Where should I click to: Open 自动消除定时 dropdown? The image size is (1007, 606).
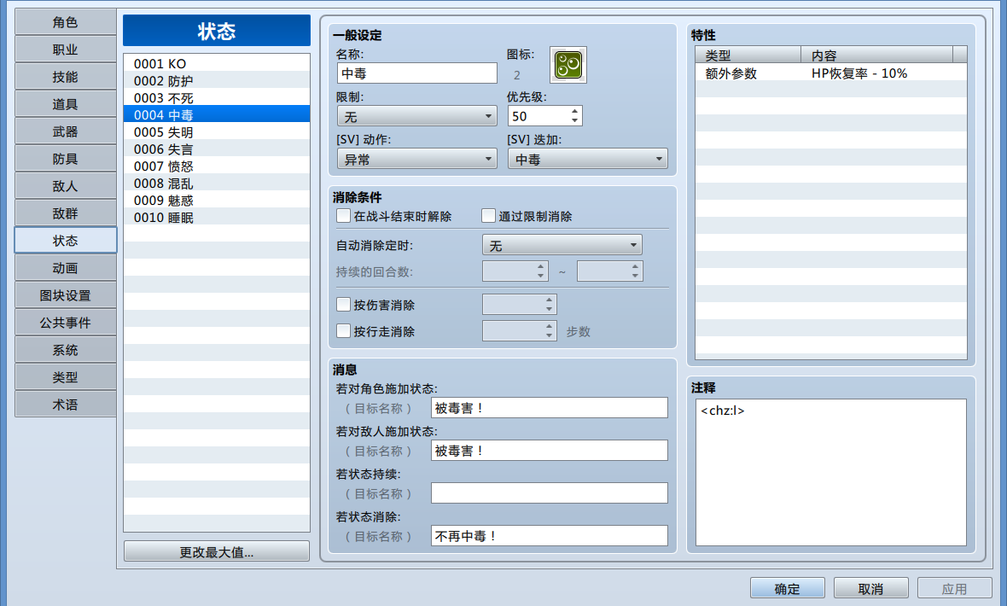(562, 245)
